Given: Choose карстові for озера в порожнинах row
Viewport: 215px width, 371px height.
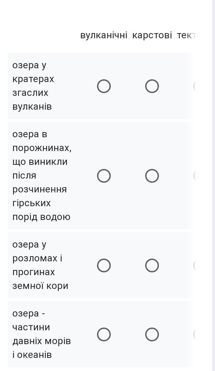Looking at the screenshot, I should pos(152,176).
